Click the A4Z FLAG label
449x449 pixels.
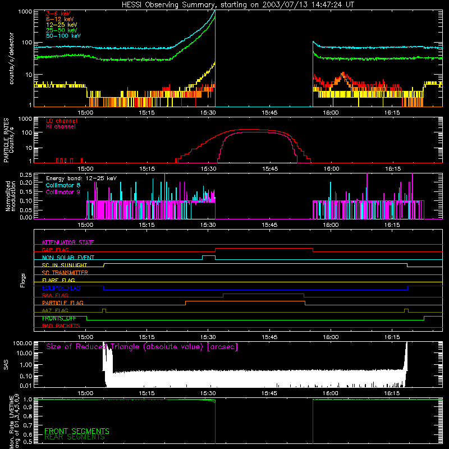coord(55,311)
